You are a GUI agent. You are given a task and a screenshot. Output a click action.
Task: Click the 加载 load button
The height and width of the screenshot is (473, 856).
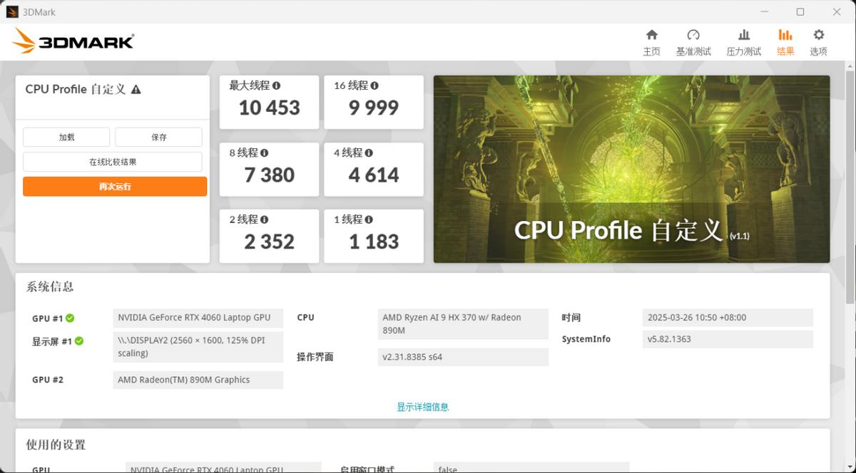point(66,137)
